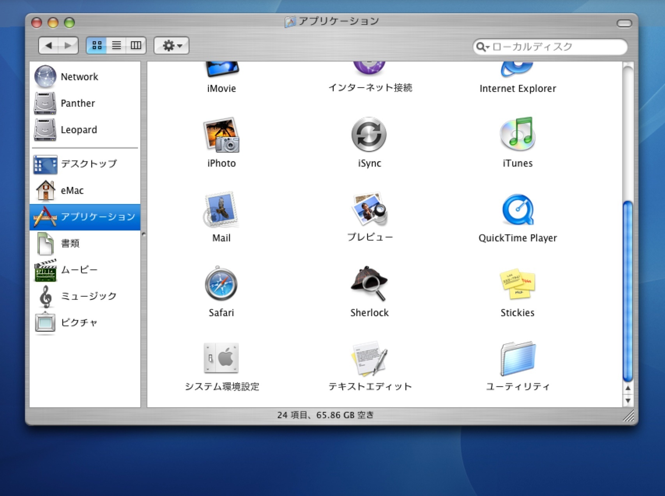The height and width of the screenshot is (496, 665).
Task: Switch to icon view
Action: tap(97, 46)
